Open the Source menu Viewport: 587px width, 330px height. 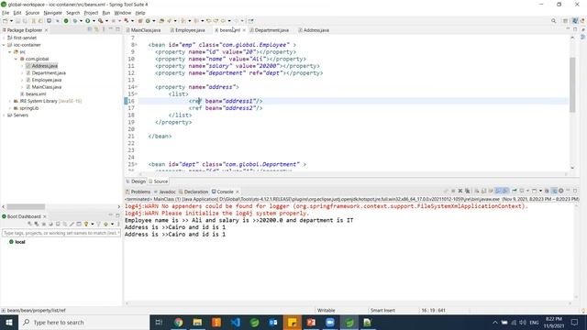tap(32, 13)
